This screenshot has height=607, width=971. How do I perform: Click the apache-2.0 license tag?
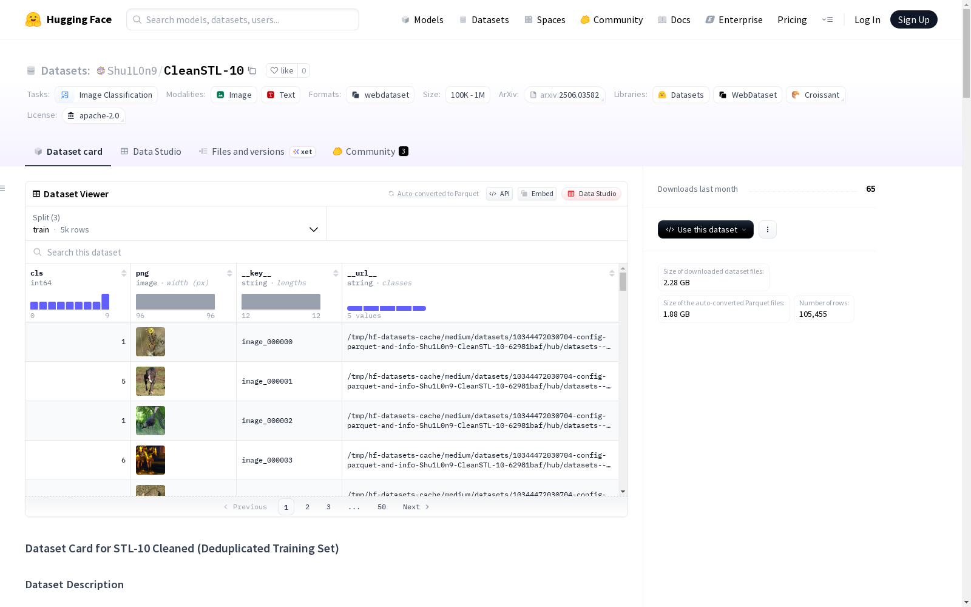[x=93, y=115]
